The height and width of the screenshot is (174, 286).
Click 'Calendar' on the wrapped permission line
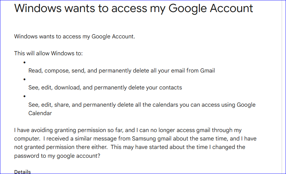click(x=40, y=113)
